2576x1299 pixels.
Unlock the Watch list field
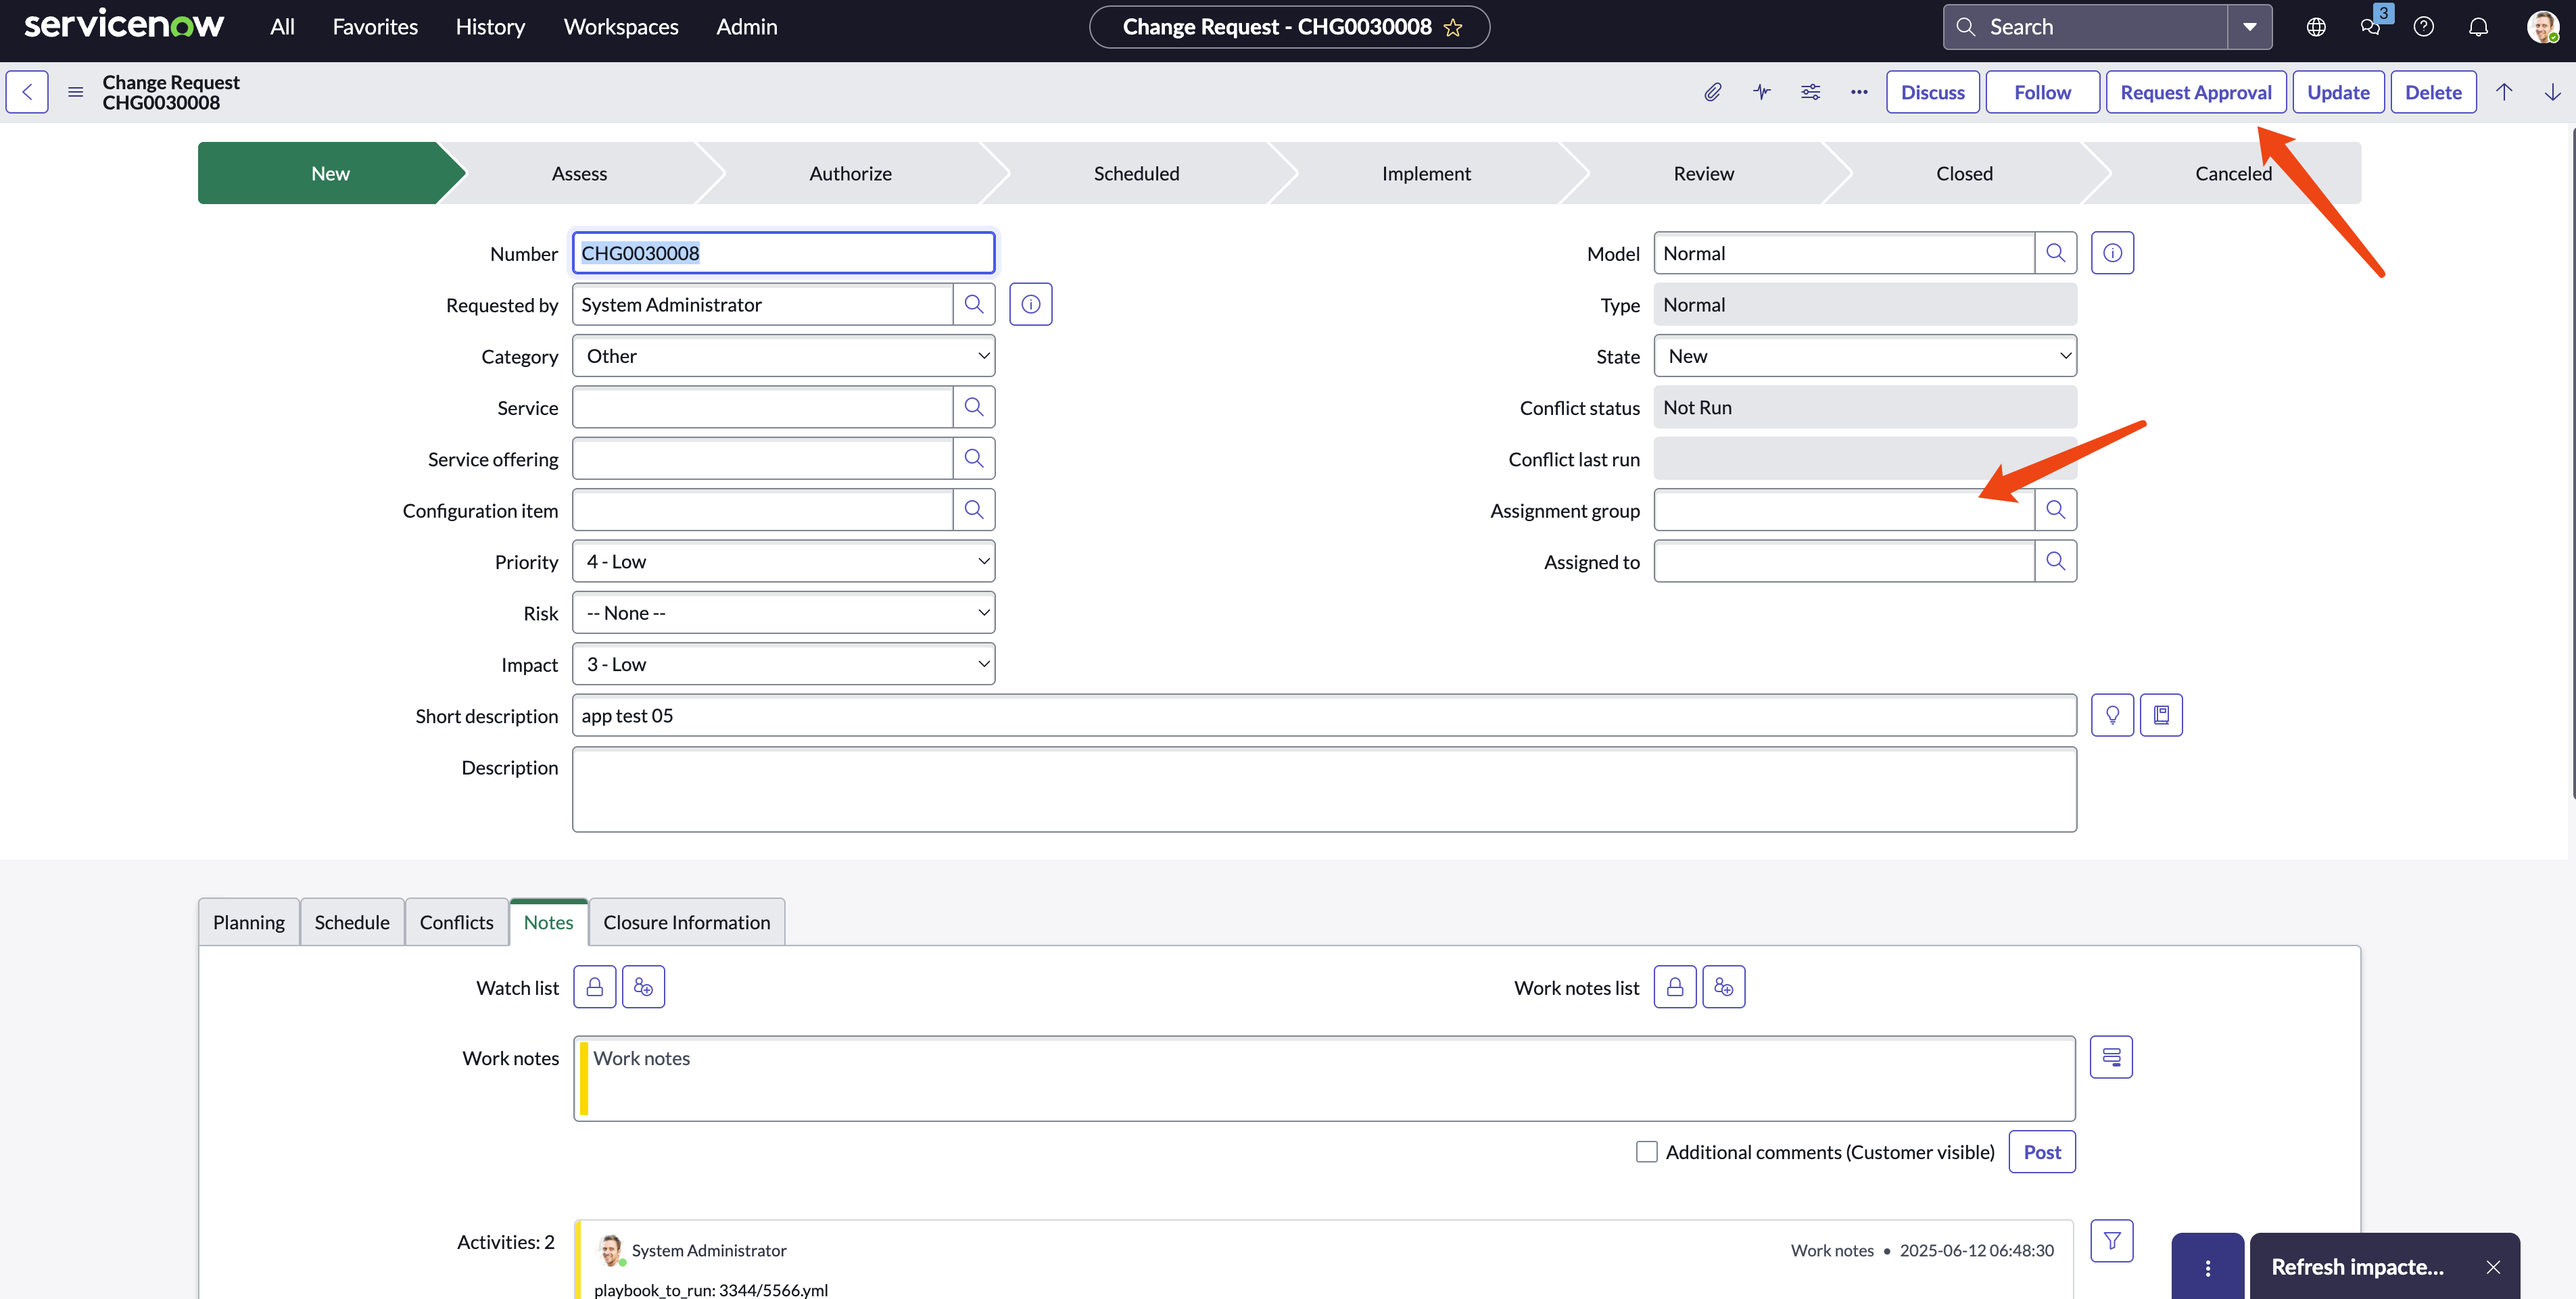tap(594, 987)
